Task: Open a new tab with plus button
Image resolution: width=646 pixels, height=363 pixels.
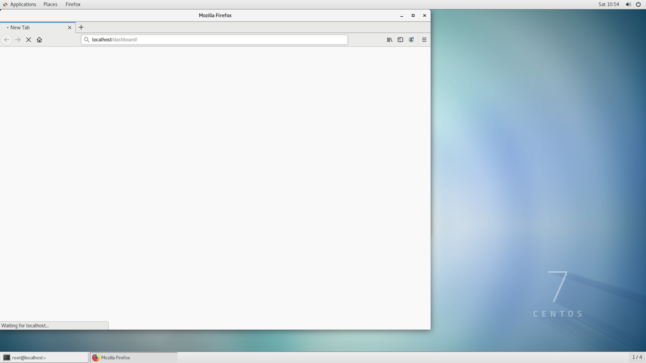Action: click(81, 27)
